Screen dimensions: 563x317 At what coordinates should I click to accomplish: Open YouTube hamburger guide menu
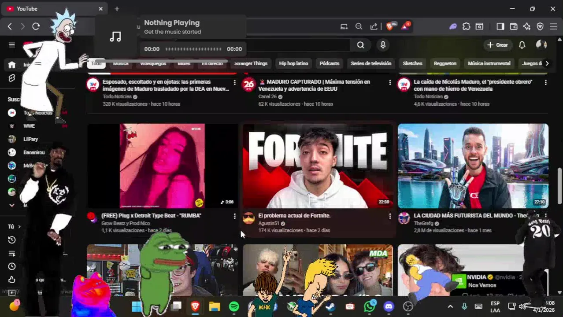[x=12, y=45]
